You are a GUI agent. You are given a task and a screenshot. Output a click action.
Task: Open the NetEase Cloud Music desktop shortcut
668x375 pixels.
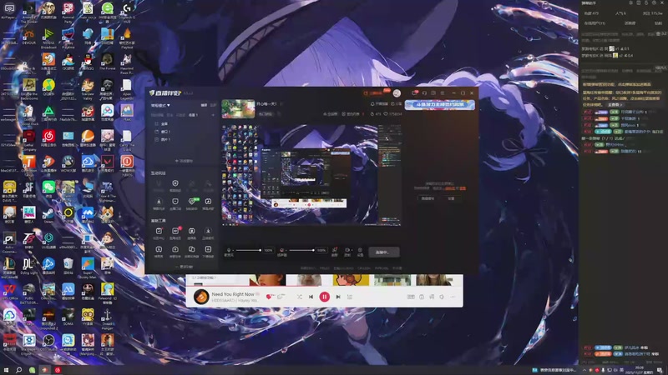(x=48, y=138)
